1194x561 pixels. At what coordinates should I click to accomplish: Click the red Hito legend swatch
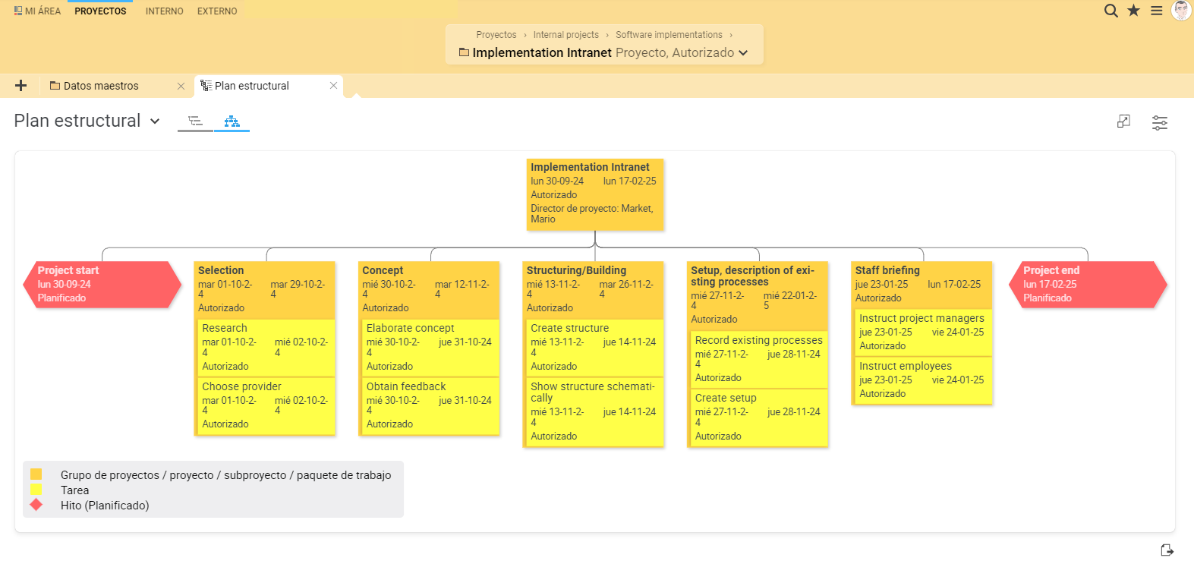[36, 505]
